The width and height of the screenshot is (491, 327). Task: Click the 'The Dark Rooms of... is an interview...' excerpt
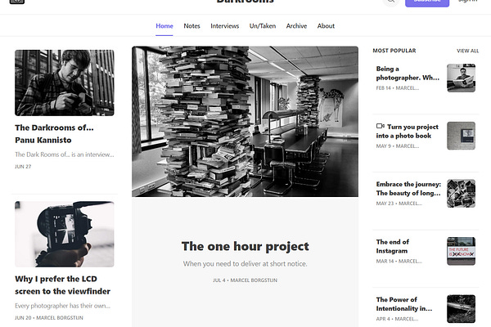[x=65, y=155]
